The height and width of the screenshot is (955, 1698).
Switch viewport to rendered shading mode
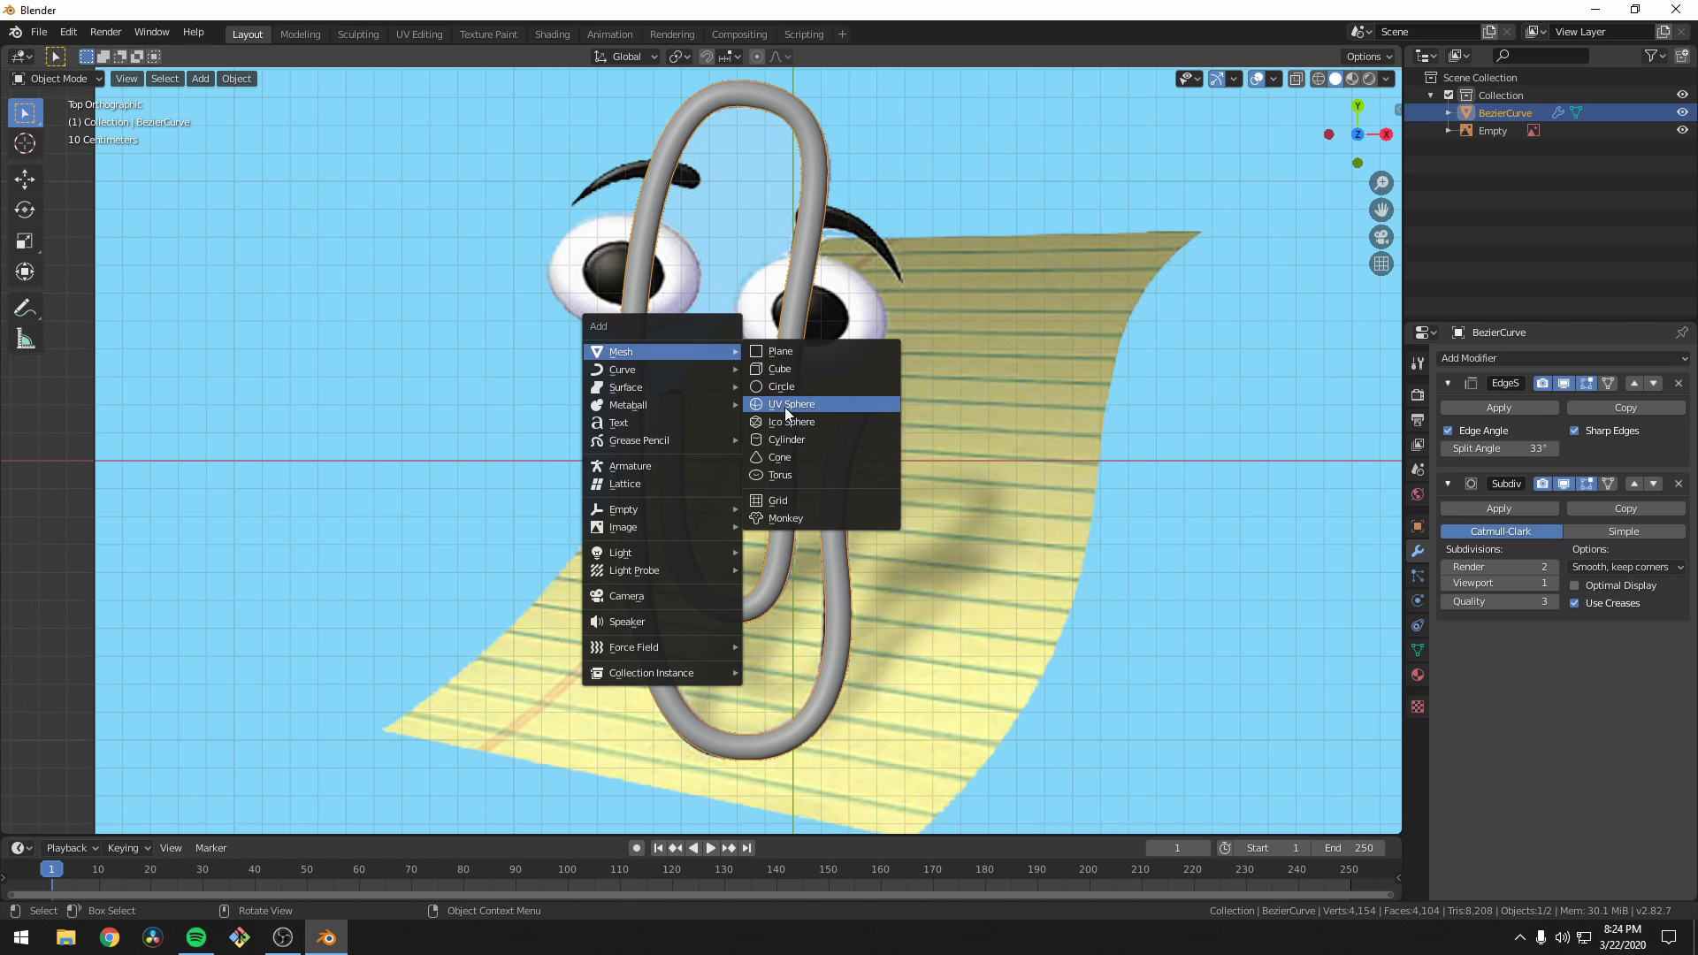[1369, 78]
